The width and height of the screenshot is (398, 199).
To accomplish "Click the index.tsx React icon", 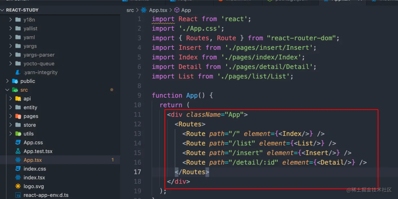I will pyautogui.click(x=18, y=177).
